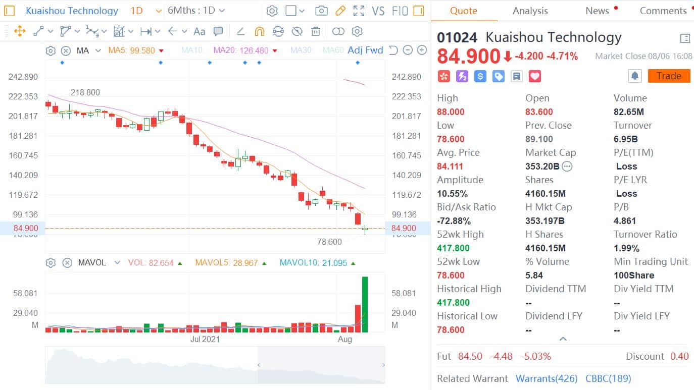Image resolution: width=694 pixels, height=390 pixels.
Task: Set a price alert with the bell icon
Action: coord(635,76)
